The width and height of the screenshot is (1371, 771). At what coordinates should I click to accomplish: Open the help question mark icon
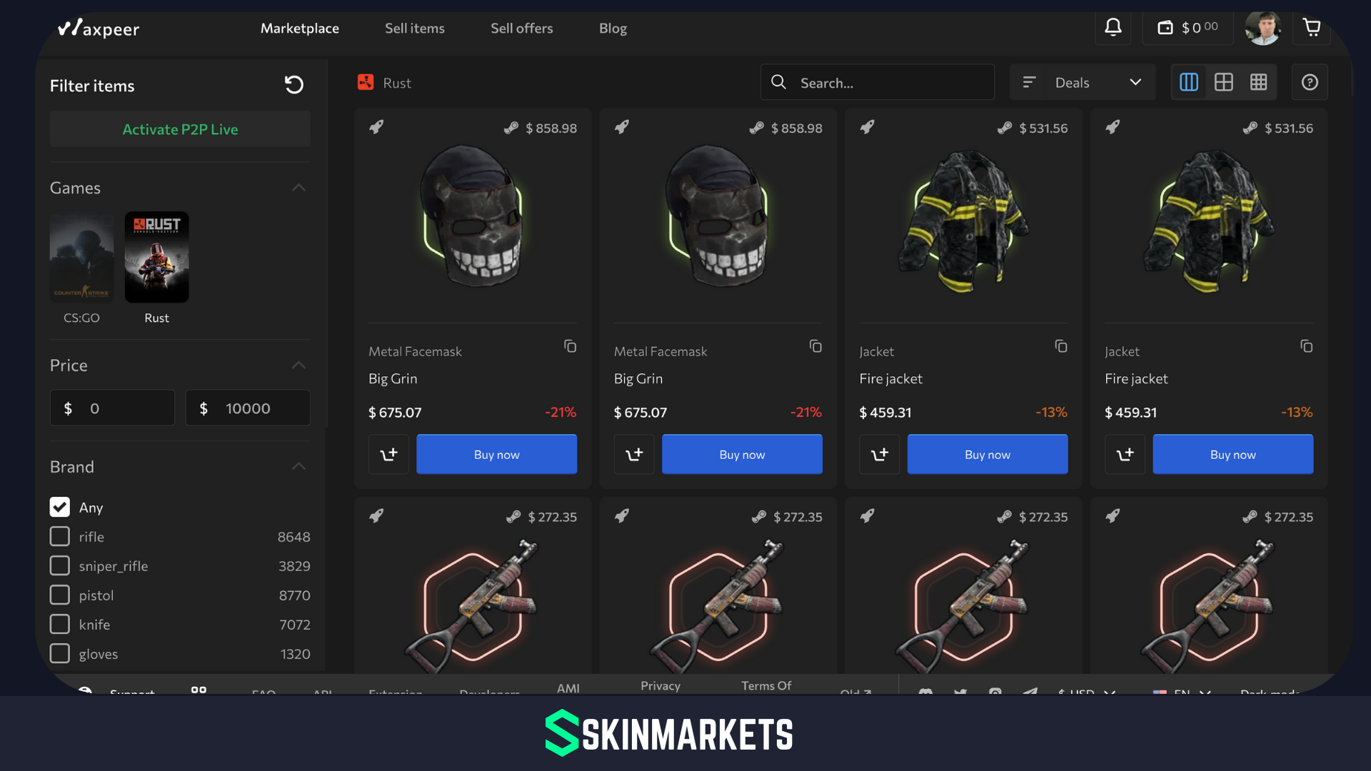pyautogui.click(x=1310, y=82)
